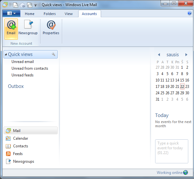Open the Help question mark icon

click(190, 13)
